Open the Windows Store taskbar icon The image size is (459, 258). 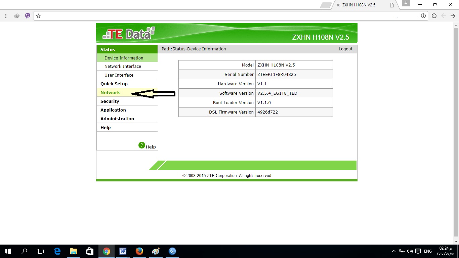(x=90, y=251)
